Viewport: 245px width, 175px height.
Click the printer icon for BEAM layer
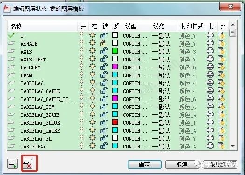[210, 74]
